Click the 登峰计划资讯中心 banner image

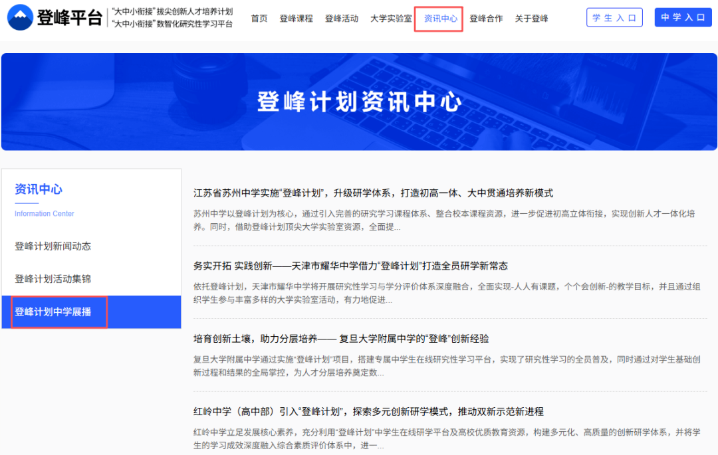[359, 102]
